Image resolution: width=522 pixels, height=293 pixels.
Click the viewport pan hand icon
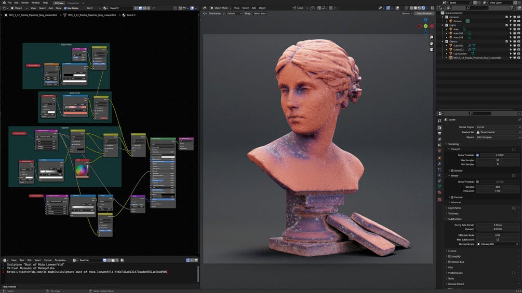[x=432, y=43]
